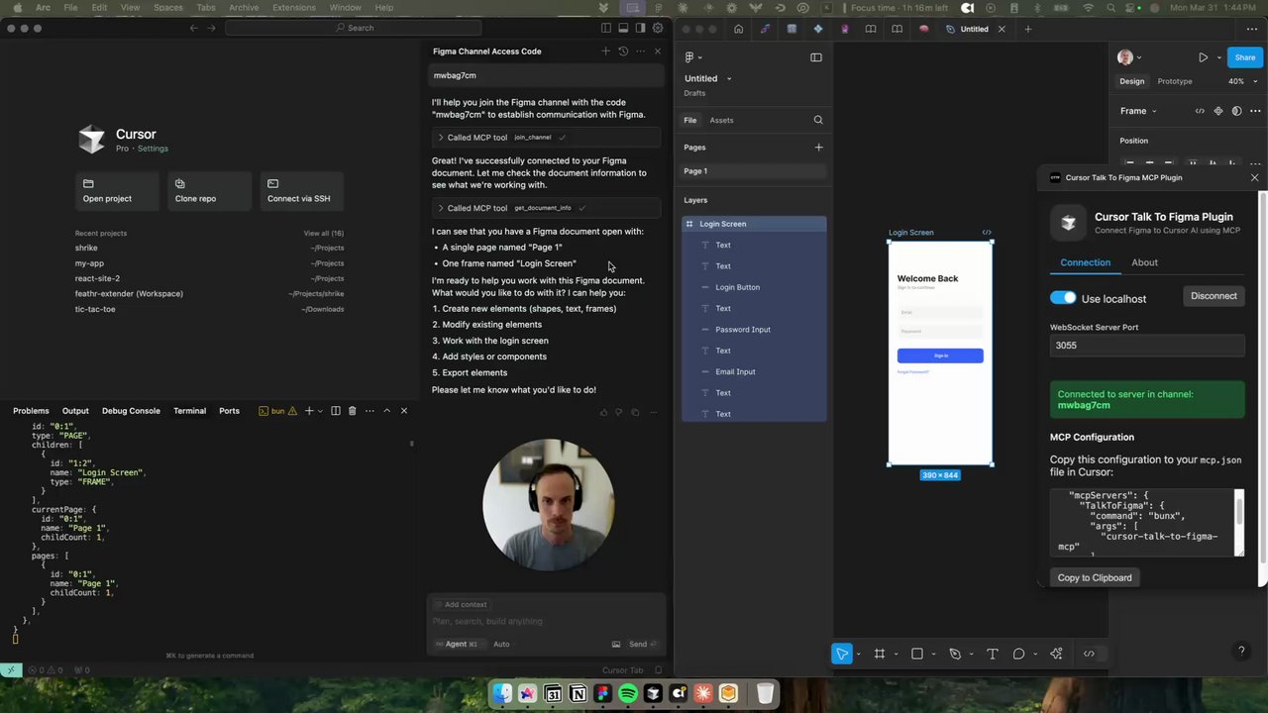
Task: Toggle Use localhost switch
Action: (1063, 298)
